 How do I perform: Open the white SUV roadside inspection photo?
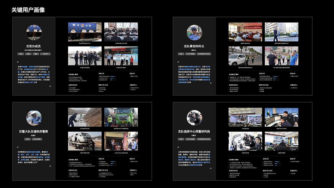(245, 56)
